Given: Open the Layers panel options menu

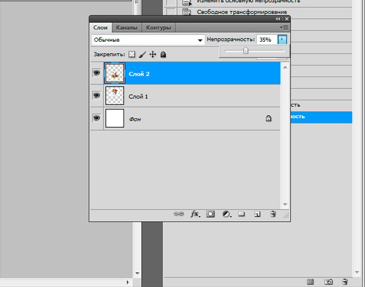Looking at the screenshot, I should click(284, 27).
